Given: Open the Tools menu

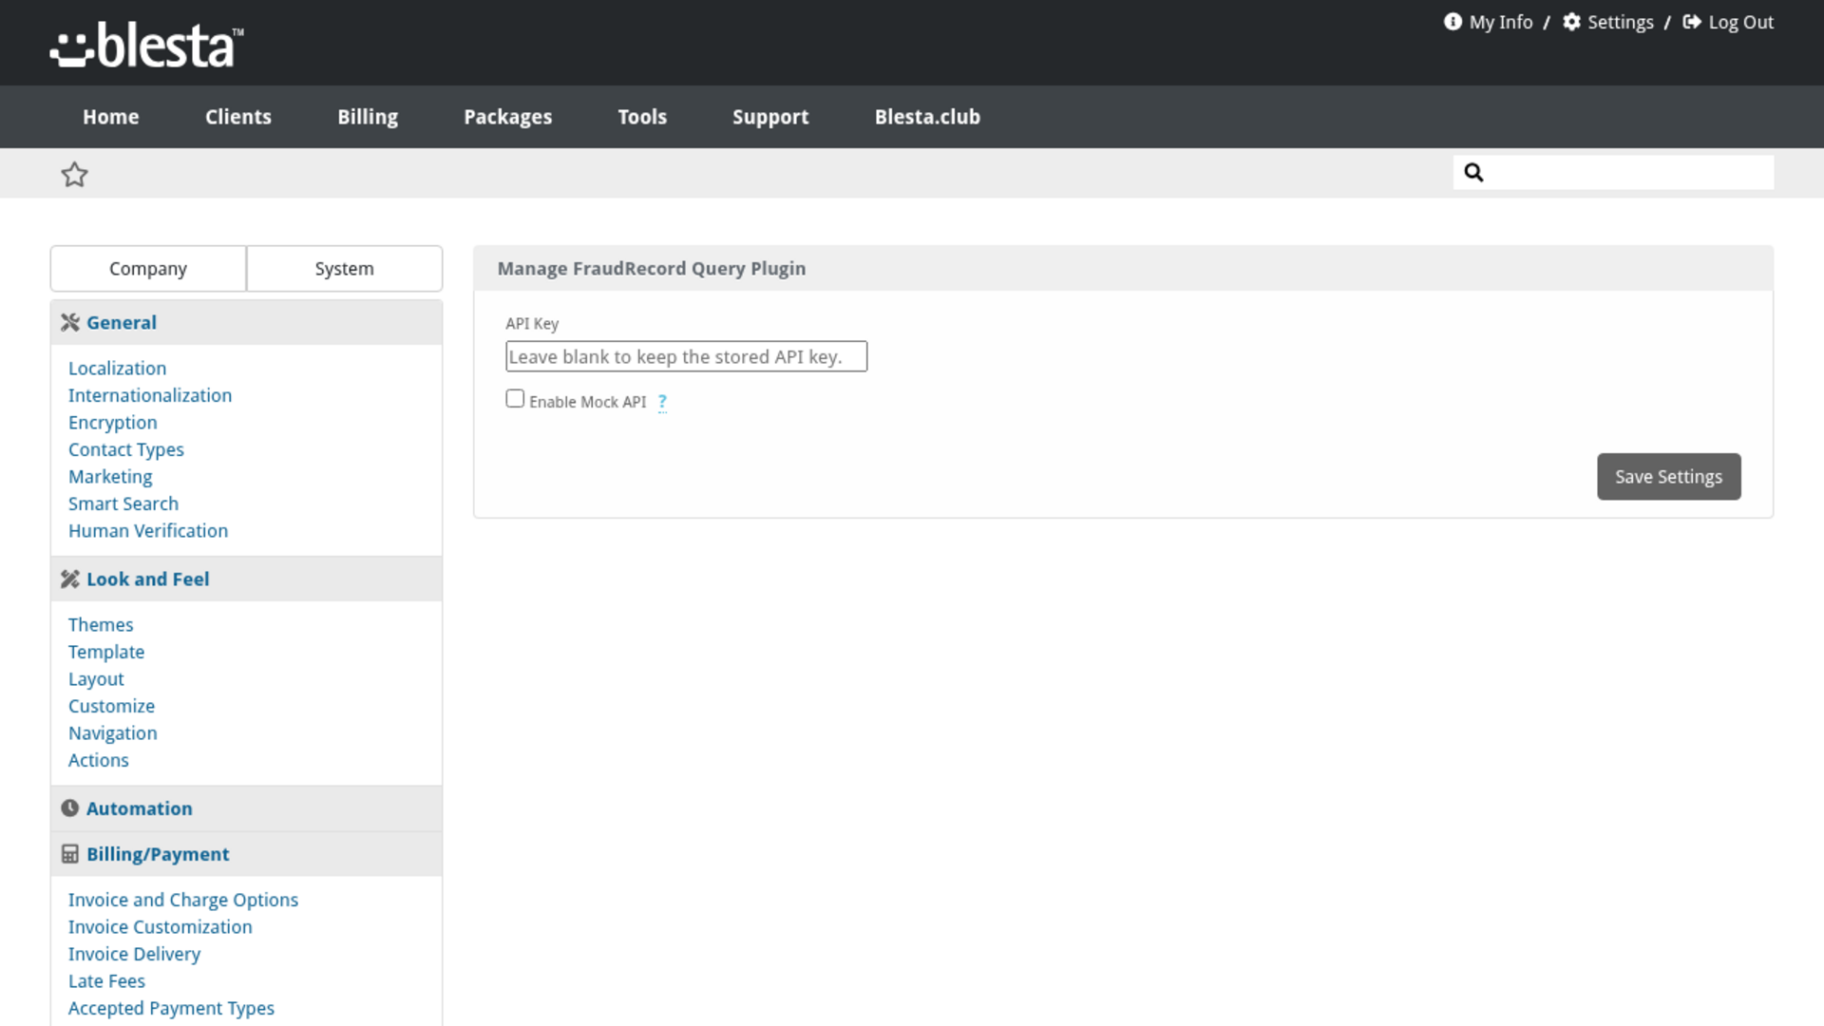Looking at the screenshot, I should 642,117.
